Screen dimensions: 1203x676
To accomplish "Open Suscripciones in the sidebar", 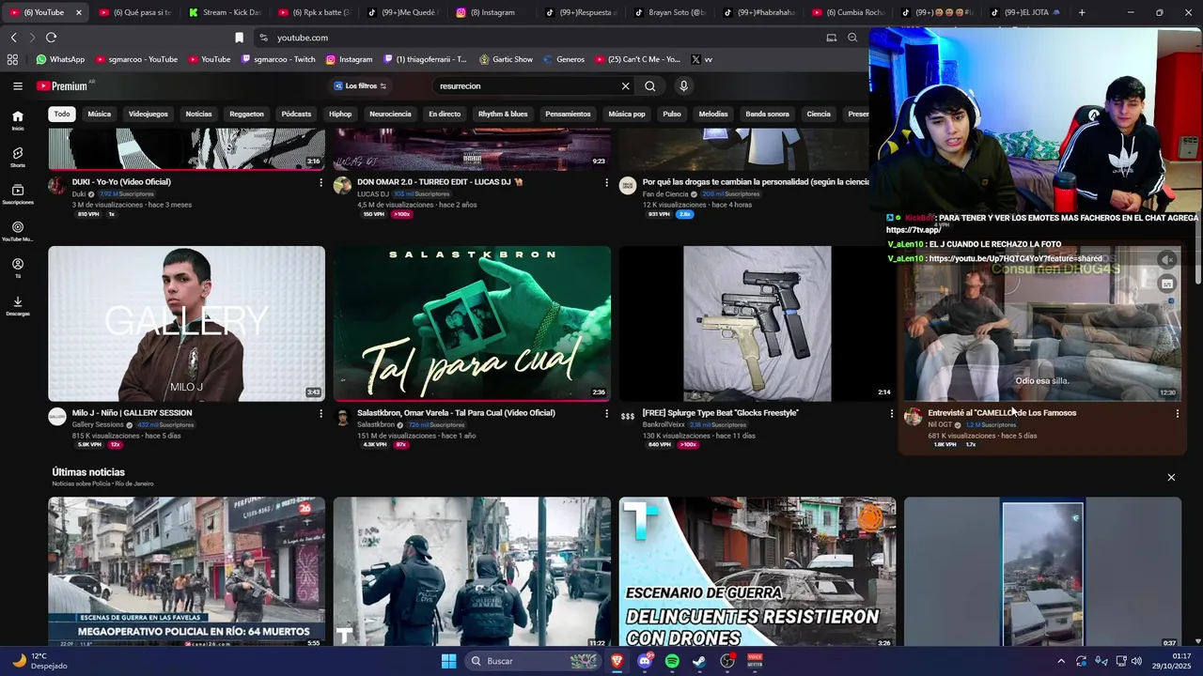I will coord(17,194).
